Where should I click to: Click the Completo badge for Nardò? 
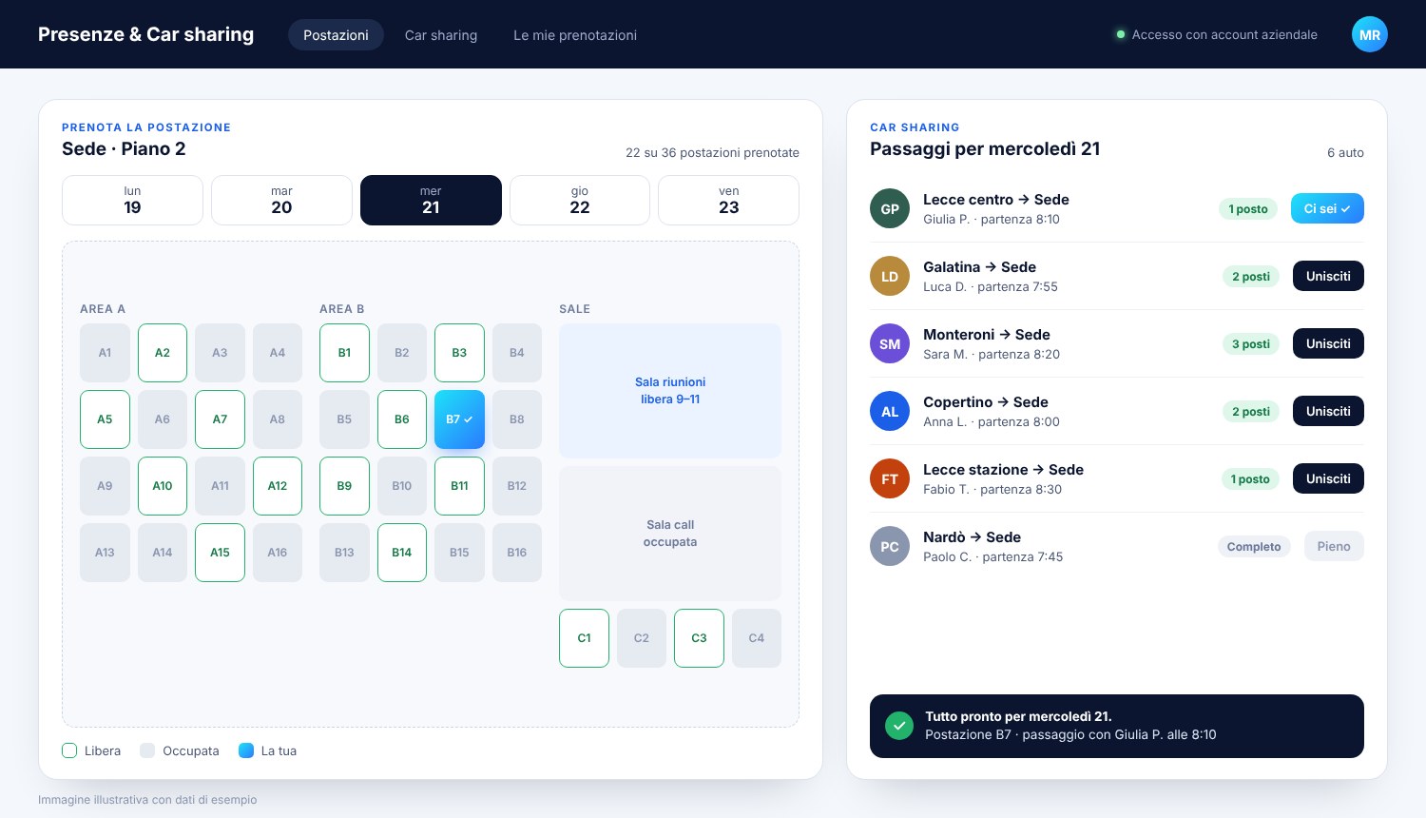coord(1254,547)
